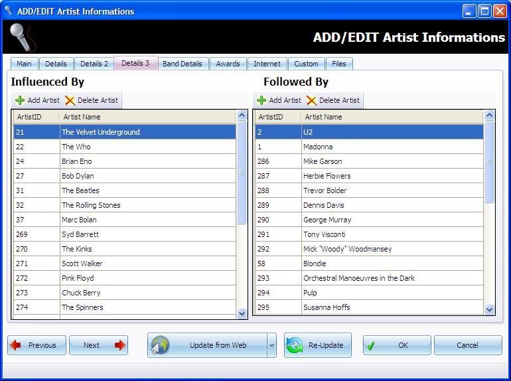Click Cancel button

468,345
